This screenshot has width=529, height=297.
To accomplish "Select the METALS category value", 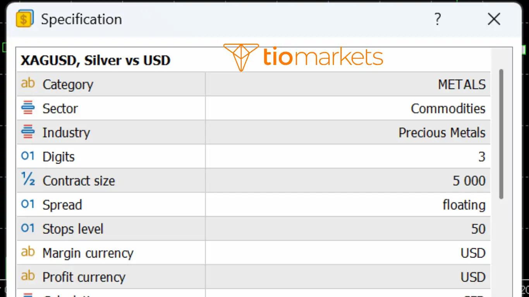I will coord(462,84).
